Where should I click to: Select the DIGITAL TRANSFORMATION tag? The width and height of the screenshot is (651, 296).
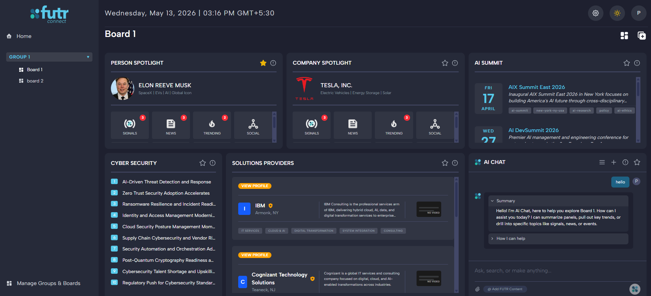[314, 231]
